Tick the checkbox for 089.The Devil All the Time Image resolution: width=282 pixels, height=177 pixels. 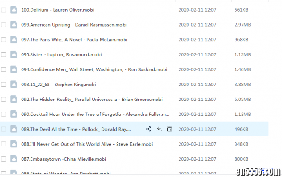pyautogui.click(x=4, y=129)
